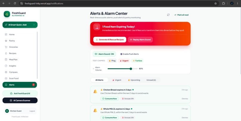
Task: Open the browser profile avatar
Action: pos(232,3)
